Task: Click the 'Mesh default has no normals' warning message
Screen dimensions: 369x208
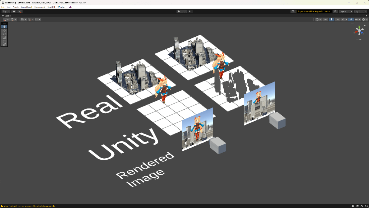Action: [29, 206]
